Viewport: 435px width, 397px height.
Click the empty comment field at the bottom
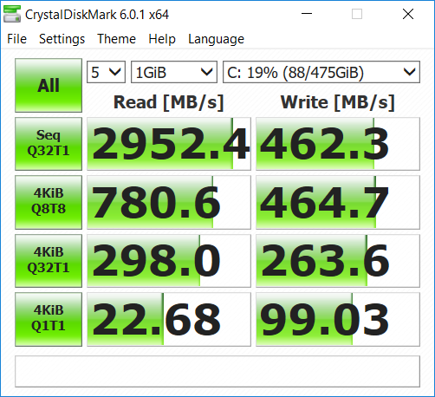click(x=217, y=371)
